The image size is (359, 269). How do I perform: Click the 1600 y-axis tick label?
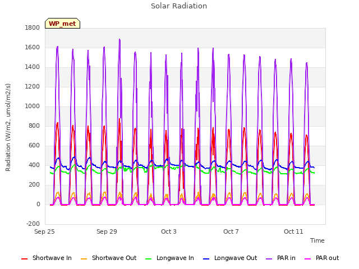click(33, 47)
